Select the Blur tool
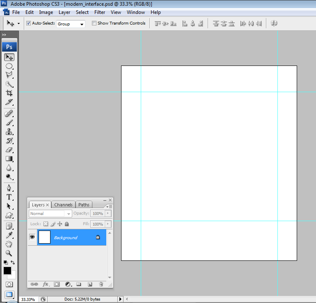Screen dimensions: 316x303 click(x=9, y=168)
